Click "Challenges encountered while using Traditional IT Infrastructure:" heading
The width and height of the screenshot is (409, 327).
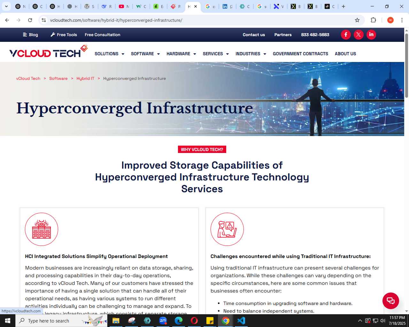[x=290, y=256]
